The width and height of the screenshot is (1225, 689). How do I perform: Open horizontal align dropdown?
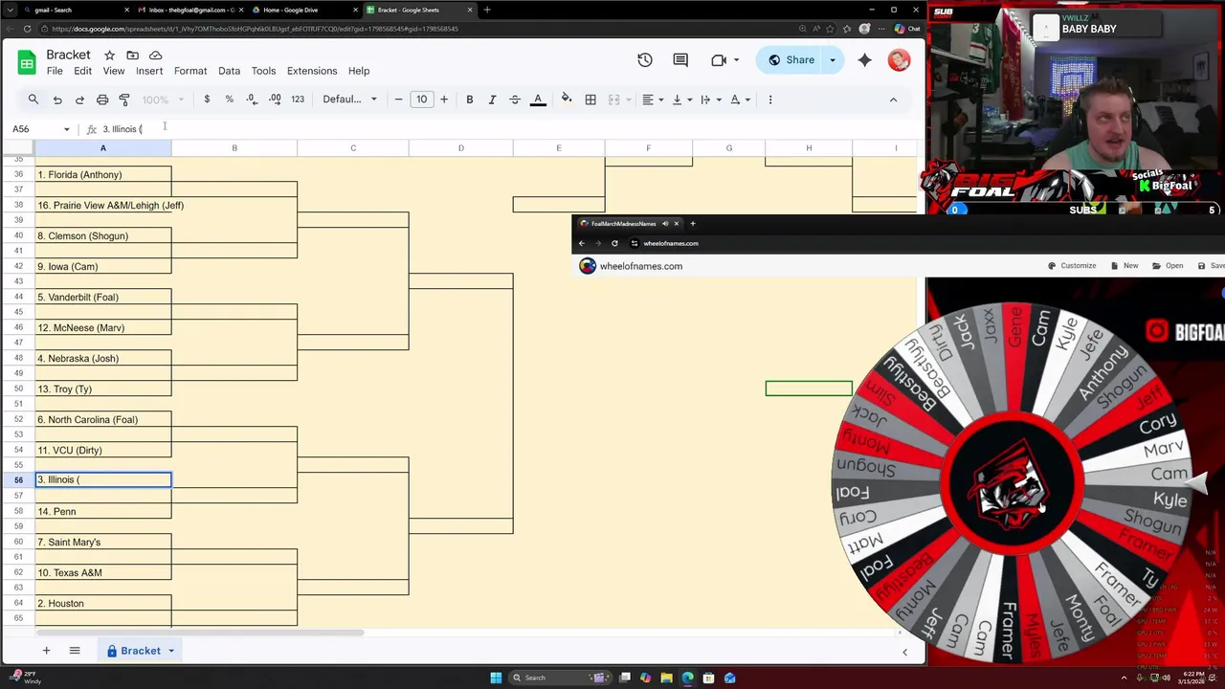[653, 100]
